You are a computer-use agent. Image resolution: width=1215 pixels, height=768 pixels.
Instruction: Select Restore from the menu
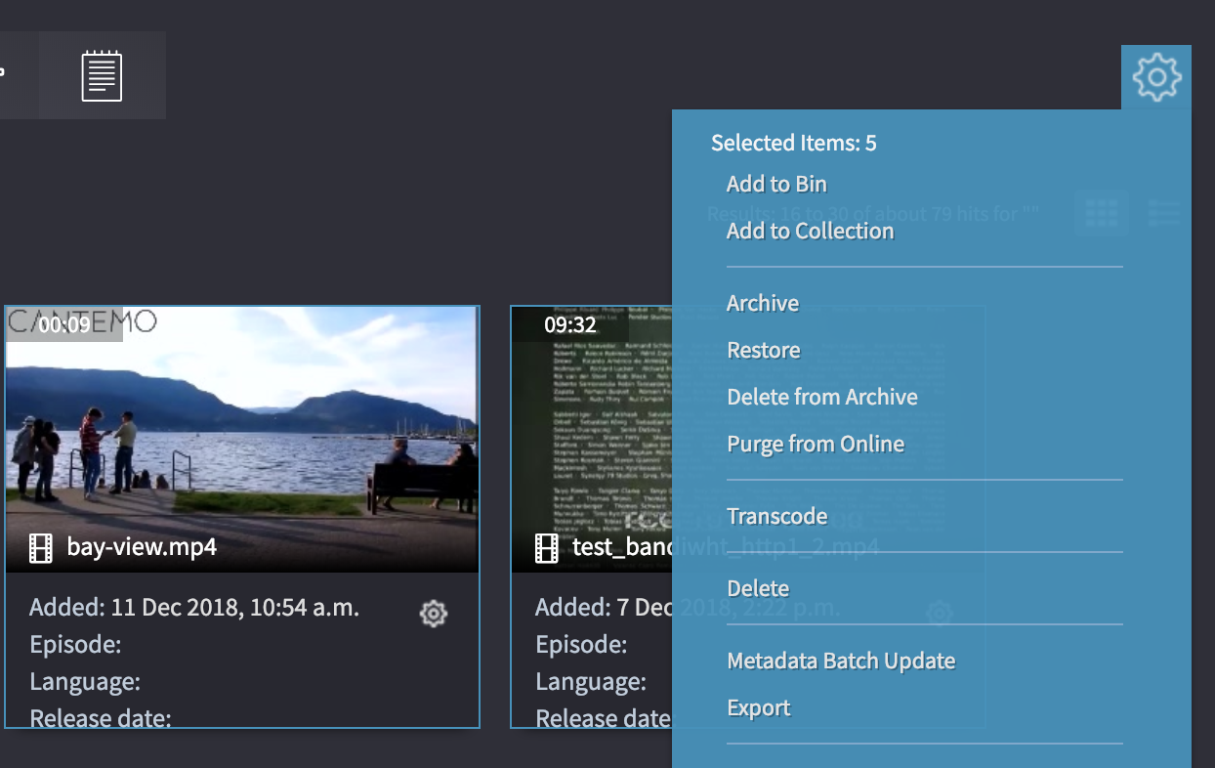click(764, 350)
